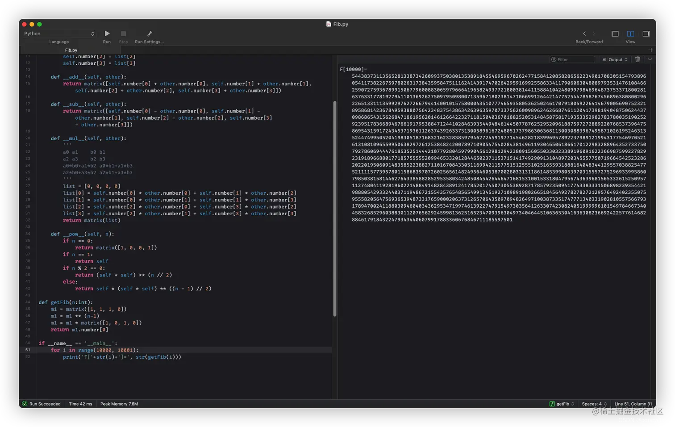
Task: Click the 'm1 = m1 ** (n-1)' line
Action: (75, 316)
